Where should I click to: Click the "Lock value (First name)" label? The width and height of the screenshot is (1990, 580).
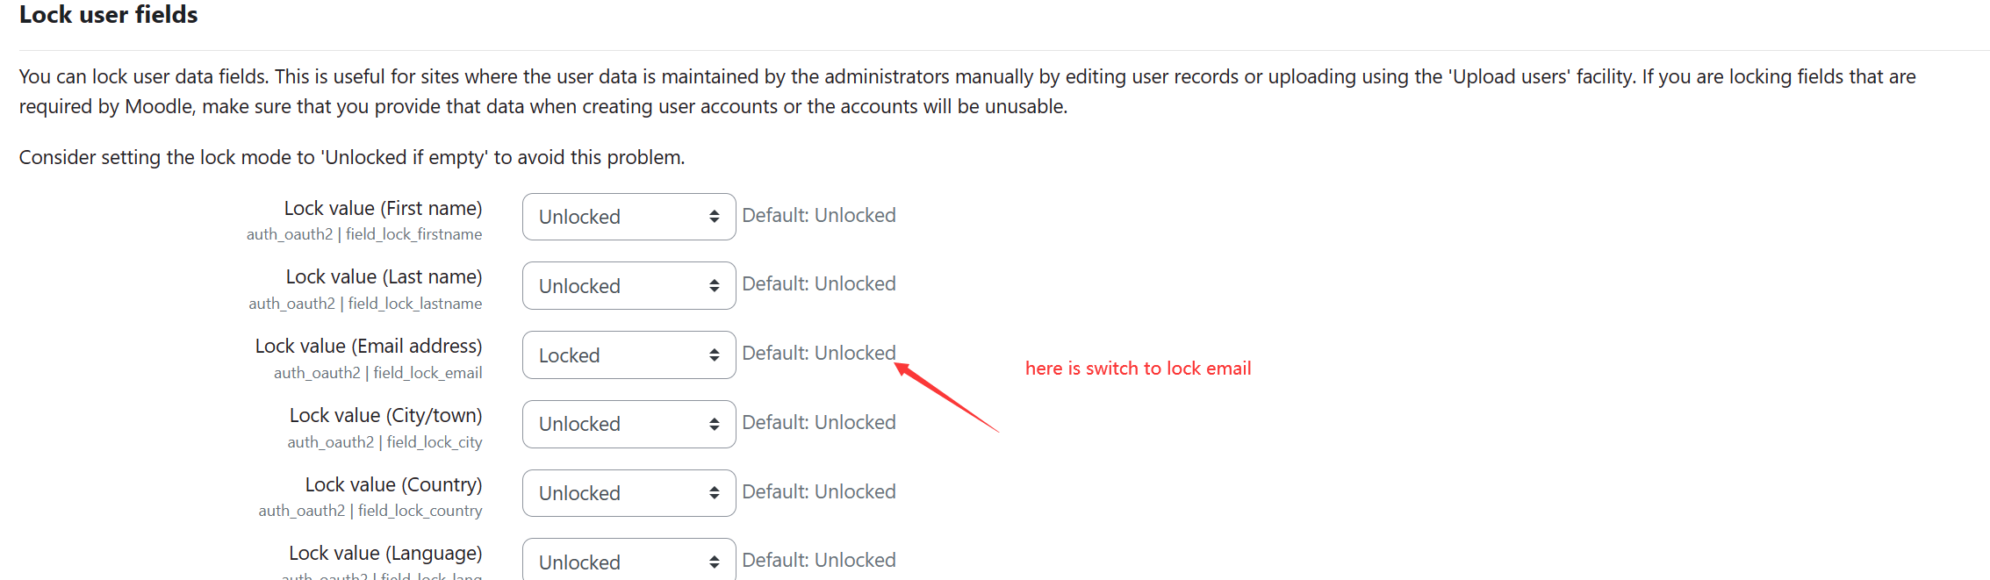click(x=383, y=209)
